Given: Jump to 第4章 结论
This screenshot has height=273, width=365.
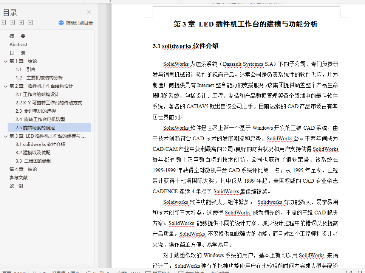Looking at the screenshot, I should tap(23, 169).
